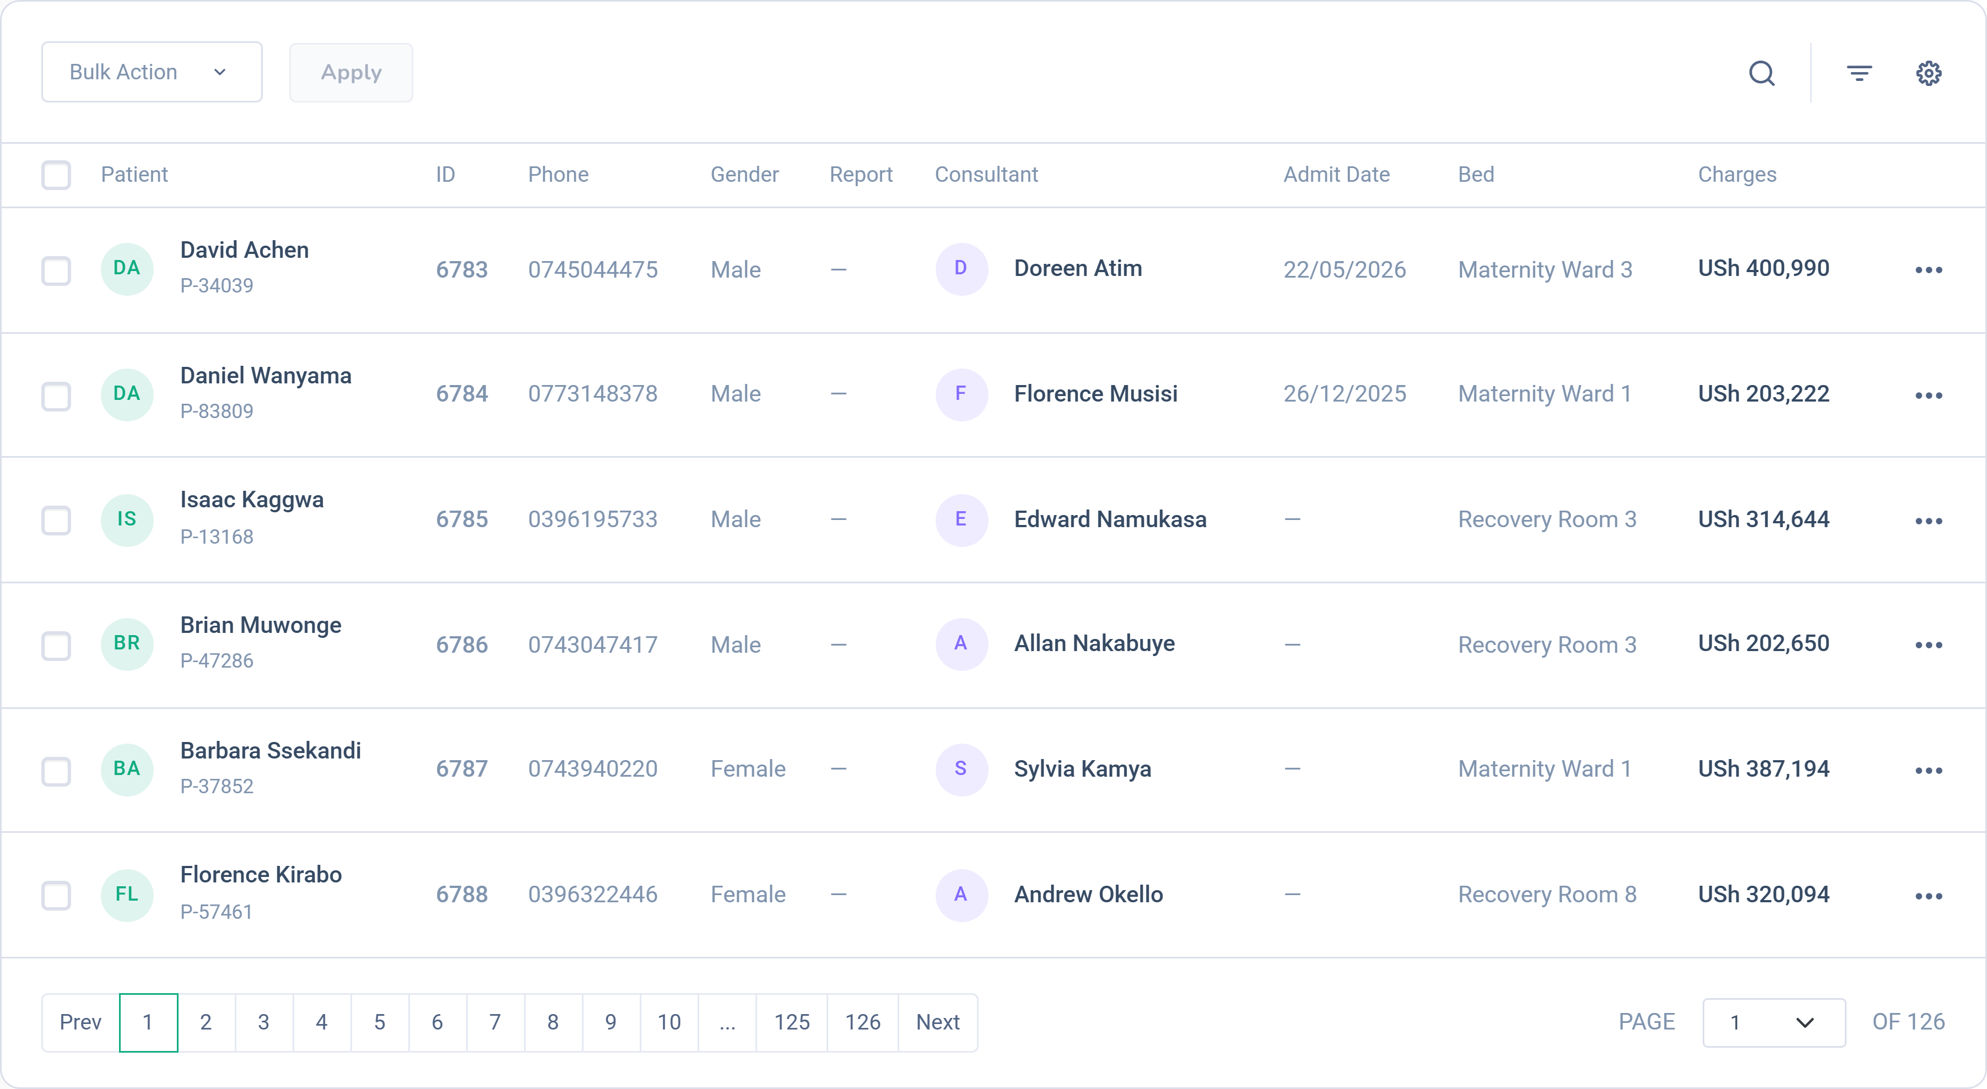The width and height of the screenshot is (1987, 1089).
Task: Go to pagination page 125
Action: coord(792,1023)
